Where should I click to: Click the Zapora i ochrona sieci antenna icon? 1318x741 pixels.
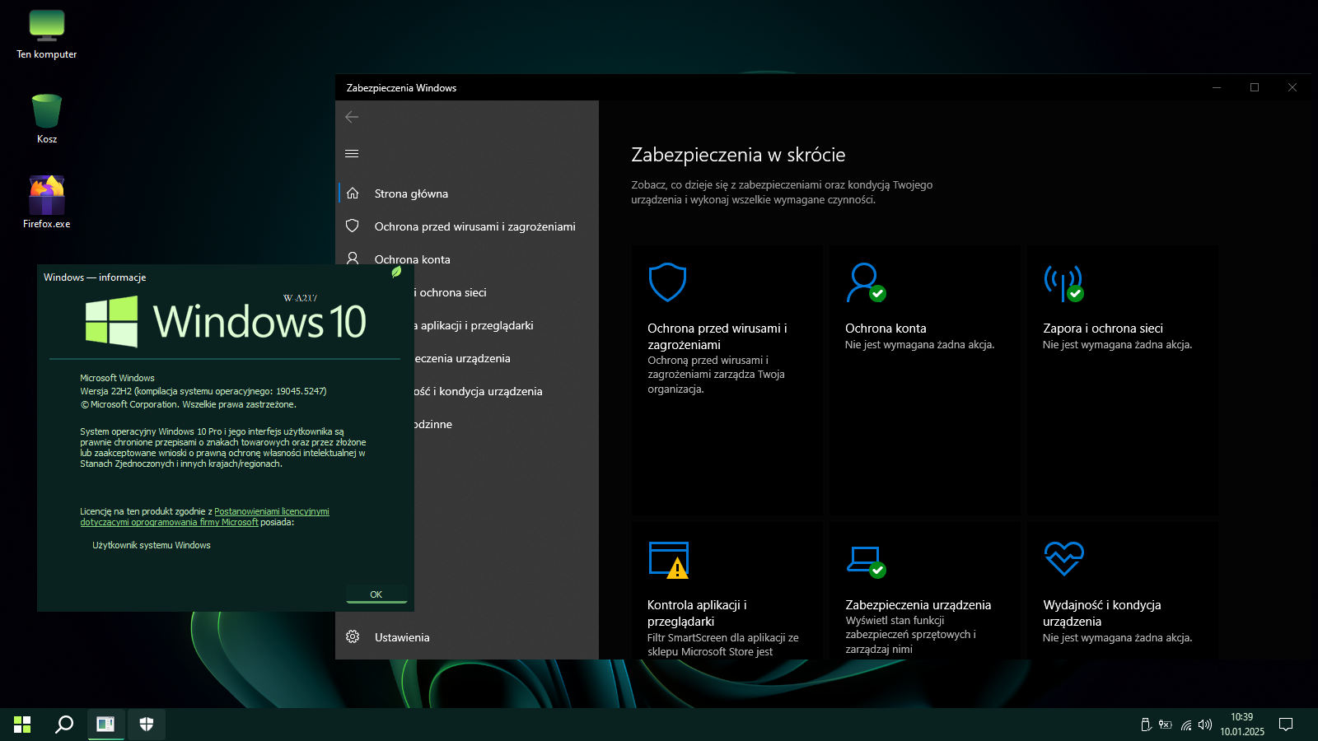click(x=1063, y=282)
